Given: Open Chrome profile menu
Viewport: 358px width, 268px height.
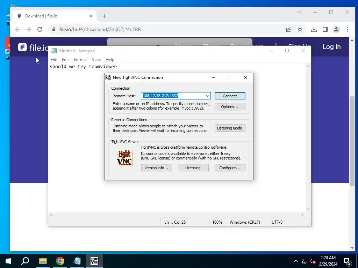Looking at the screenshot, I should pos(336,29).
